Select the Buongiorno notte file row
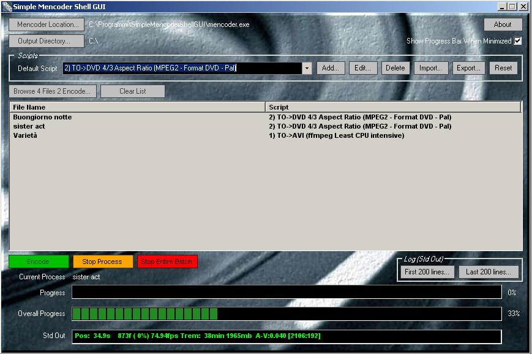 pyautogui.click(x=42, y=117)
